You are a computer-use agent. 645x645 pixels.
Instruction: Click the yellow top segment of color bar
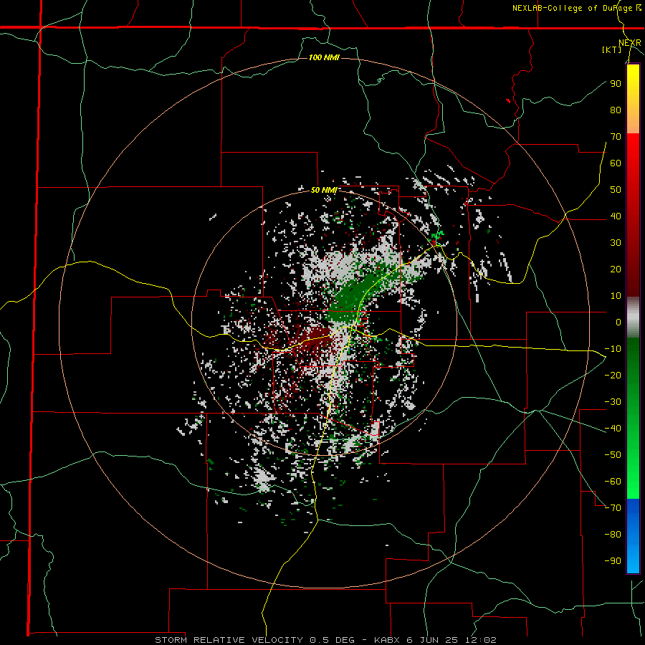pyautogui.click(x=633, y=78)
